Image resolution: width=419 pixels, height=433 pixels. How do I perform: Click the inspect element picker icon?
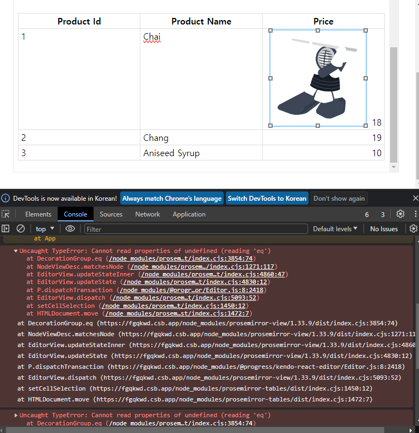pos(5,214)
